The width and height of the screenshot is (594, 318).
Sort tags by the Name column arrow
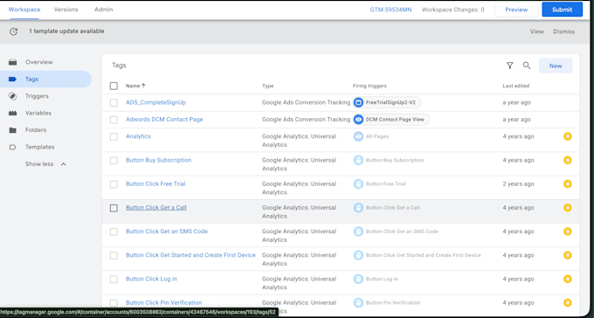click(x=143, y=86)
